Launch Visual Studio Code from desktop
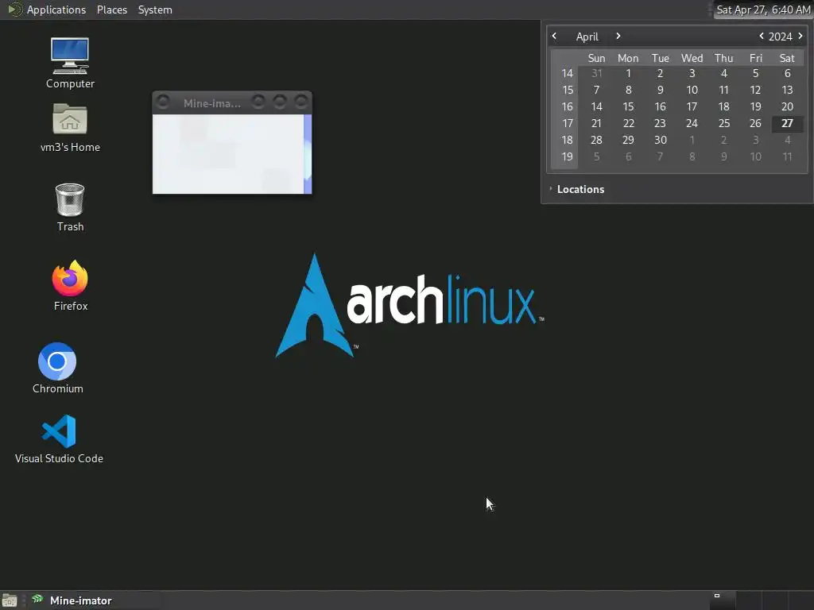 coord(59,438)
